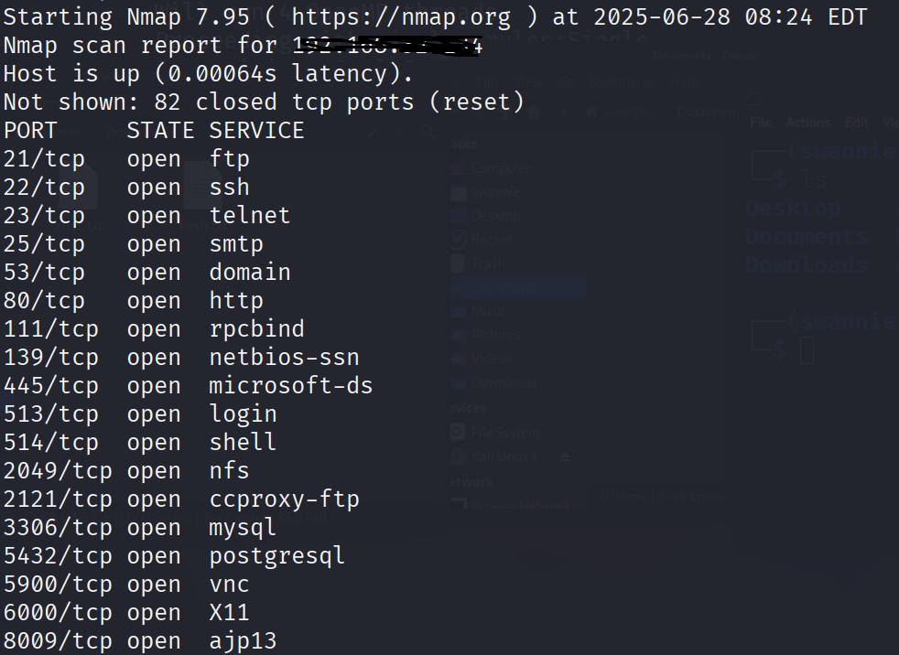Click the 3306/tcp mysql output line
The width and height of the screenshot is (899, 655).
click(x=140, y=527)
